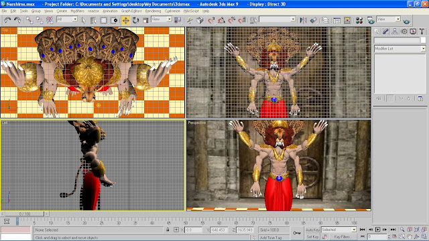Click Select and Manipulate icon
Image resolution: width=429 pixels, height=241 pixels.
(189, 20)
